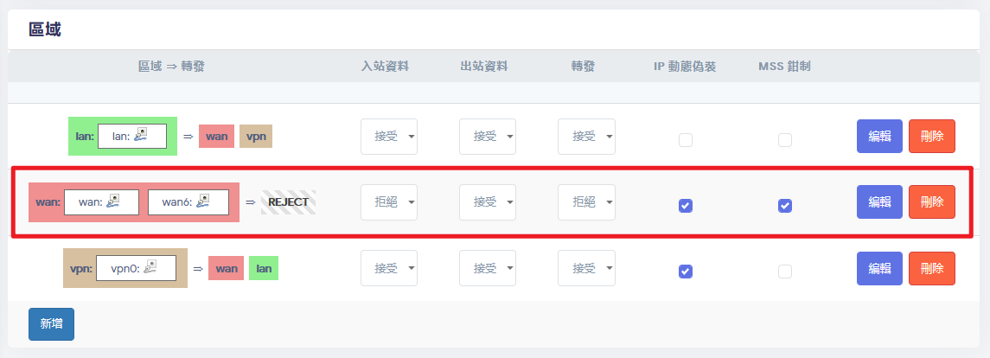Open the lan zone input policy dropdown
Viewport: 990px width, 358px height.
click(x=389, y=136)
